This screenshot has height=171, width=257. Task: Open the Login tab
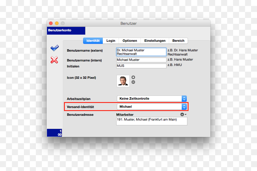(x=111, y=41)
